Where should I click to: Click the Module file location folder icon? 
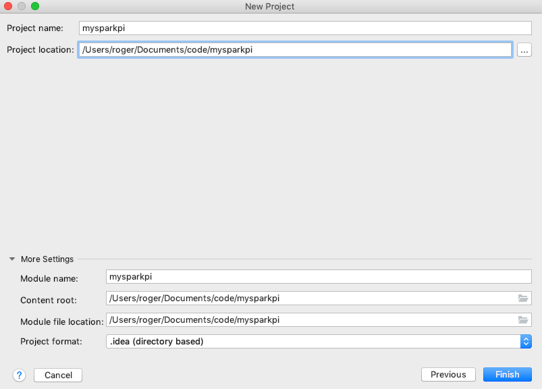522,319
